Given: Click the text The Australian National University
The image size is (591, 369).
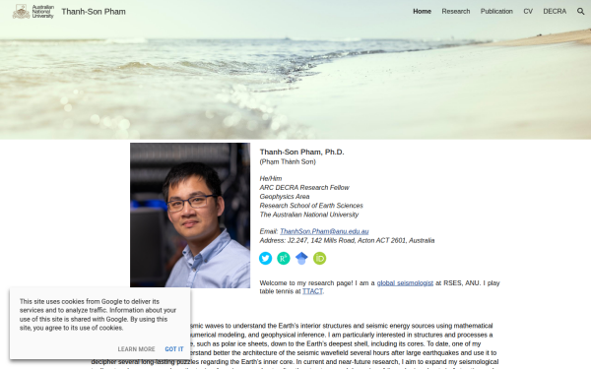Looking at the screenshot, I should point(308,215).
